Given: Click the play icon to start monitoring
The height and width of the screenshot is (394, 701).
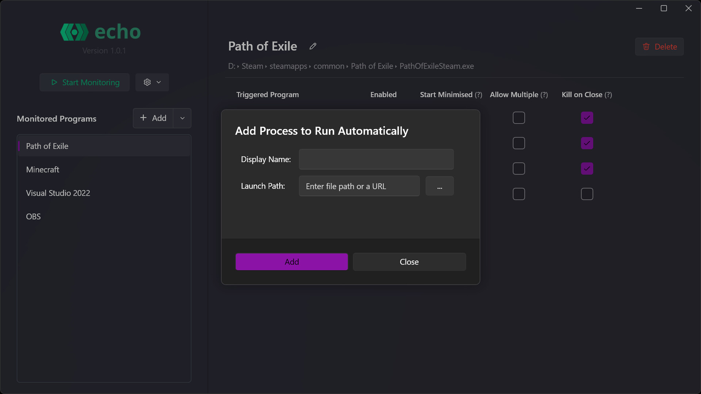Looking at the screenshot, I should (x=54, y=82).
